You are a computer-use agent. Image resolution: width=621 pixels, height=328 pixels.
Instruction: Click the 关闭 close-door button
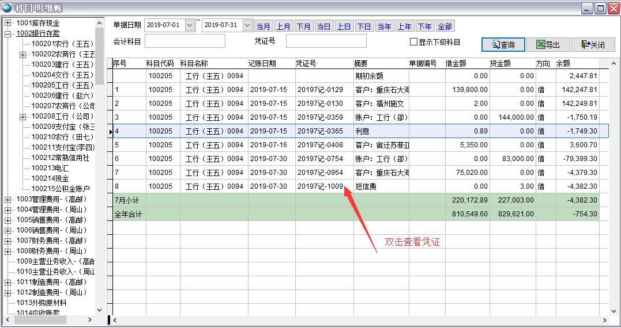coord(593,45)
